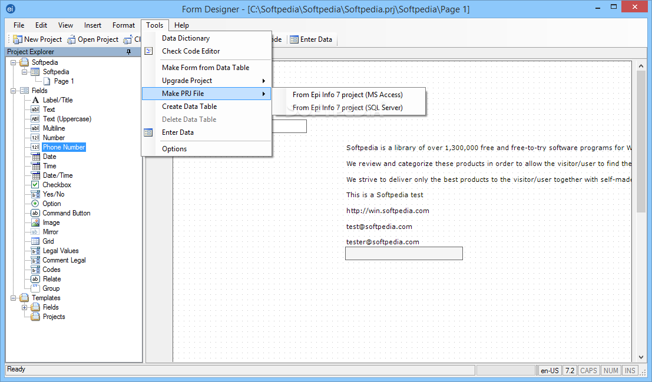Screen dimensions: 652x382
Task: Click the Date/Time field icon
Action: pos(36,175)
